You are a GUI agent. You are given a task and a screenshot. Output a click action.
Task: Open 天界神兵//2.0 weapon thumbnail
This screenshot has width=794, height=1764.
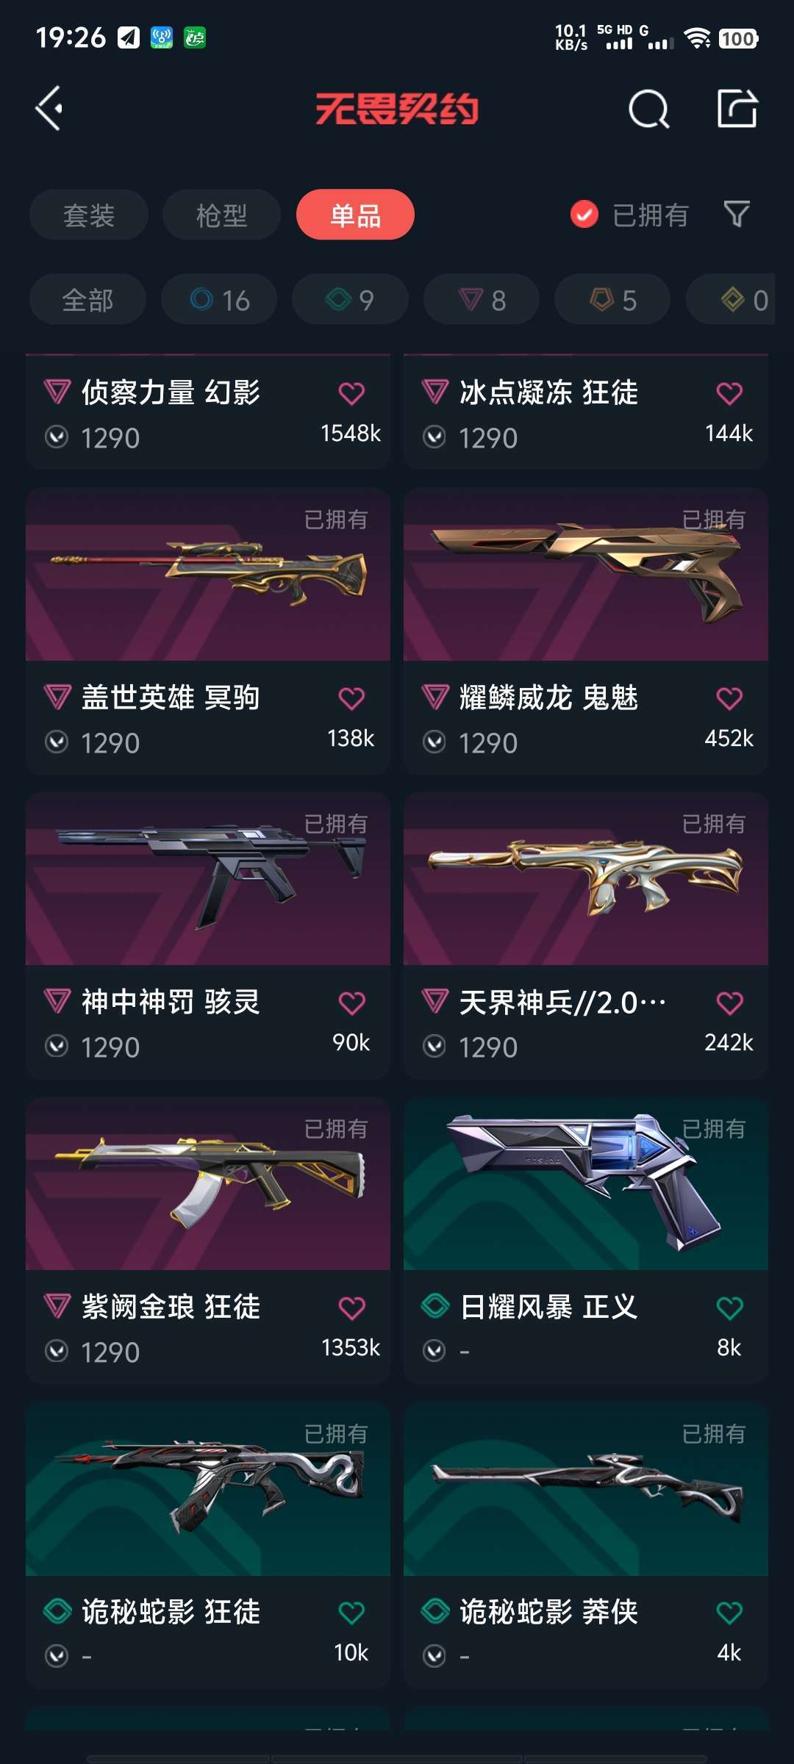[x=586, y=879]
